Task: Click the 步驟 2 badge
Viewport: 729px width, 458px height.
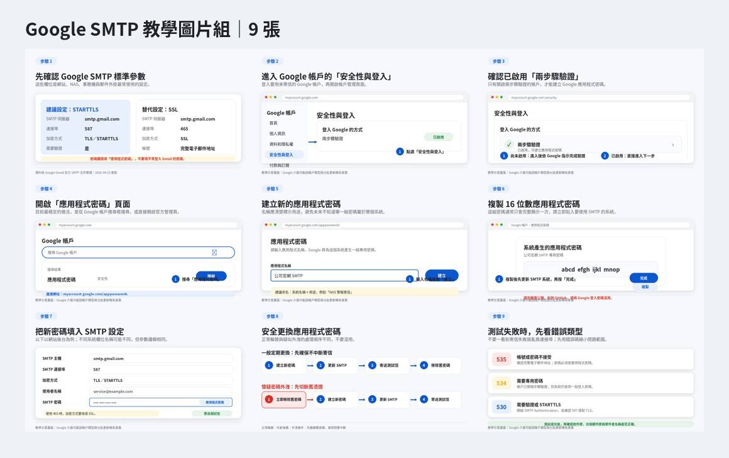Action: pos(273,62)
